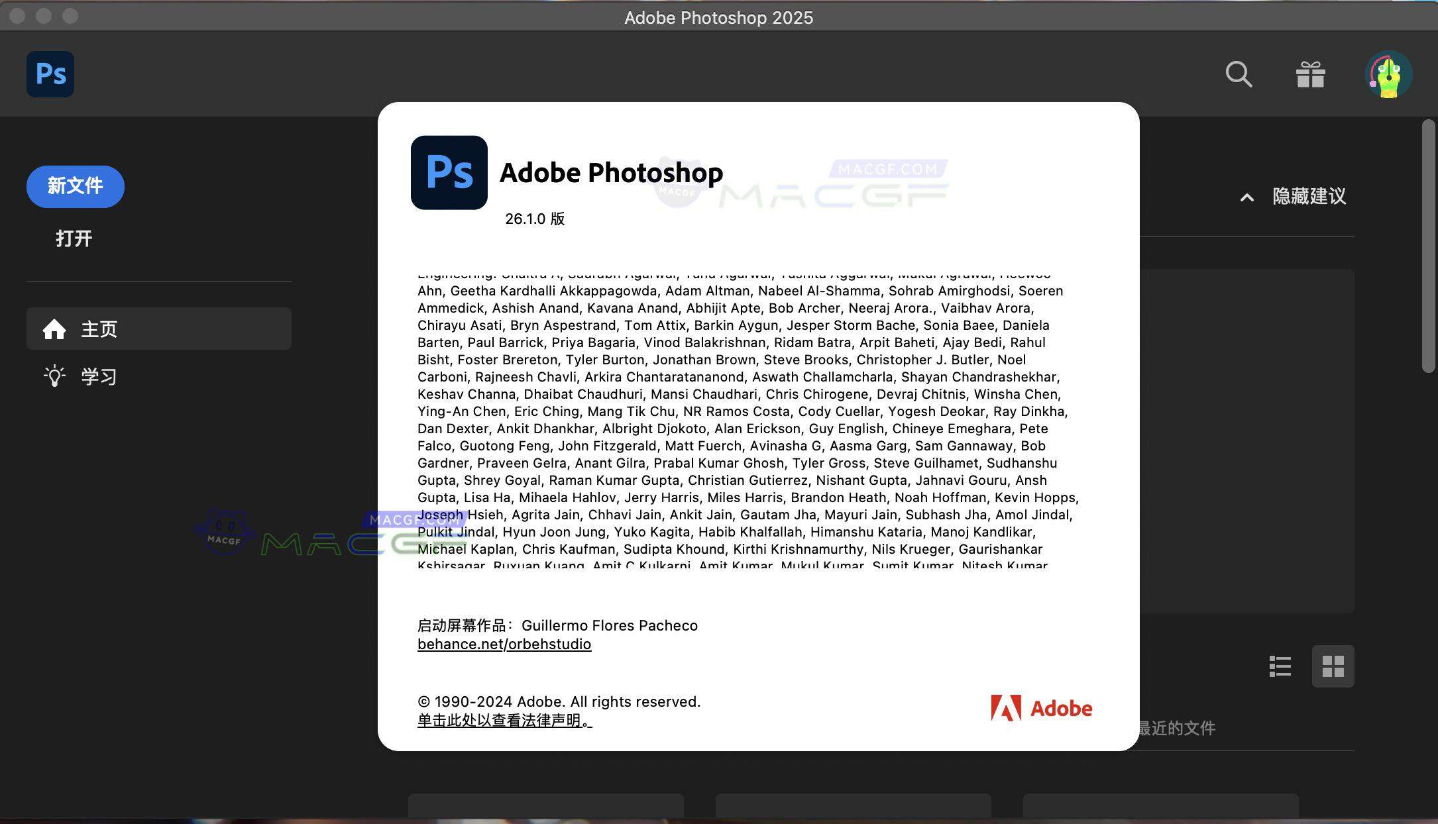Collapse the suggestions section with the chevron
Screen dimensions: 1438x824
[1246, 197]
